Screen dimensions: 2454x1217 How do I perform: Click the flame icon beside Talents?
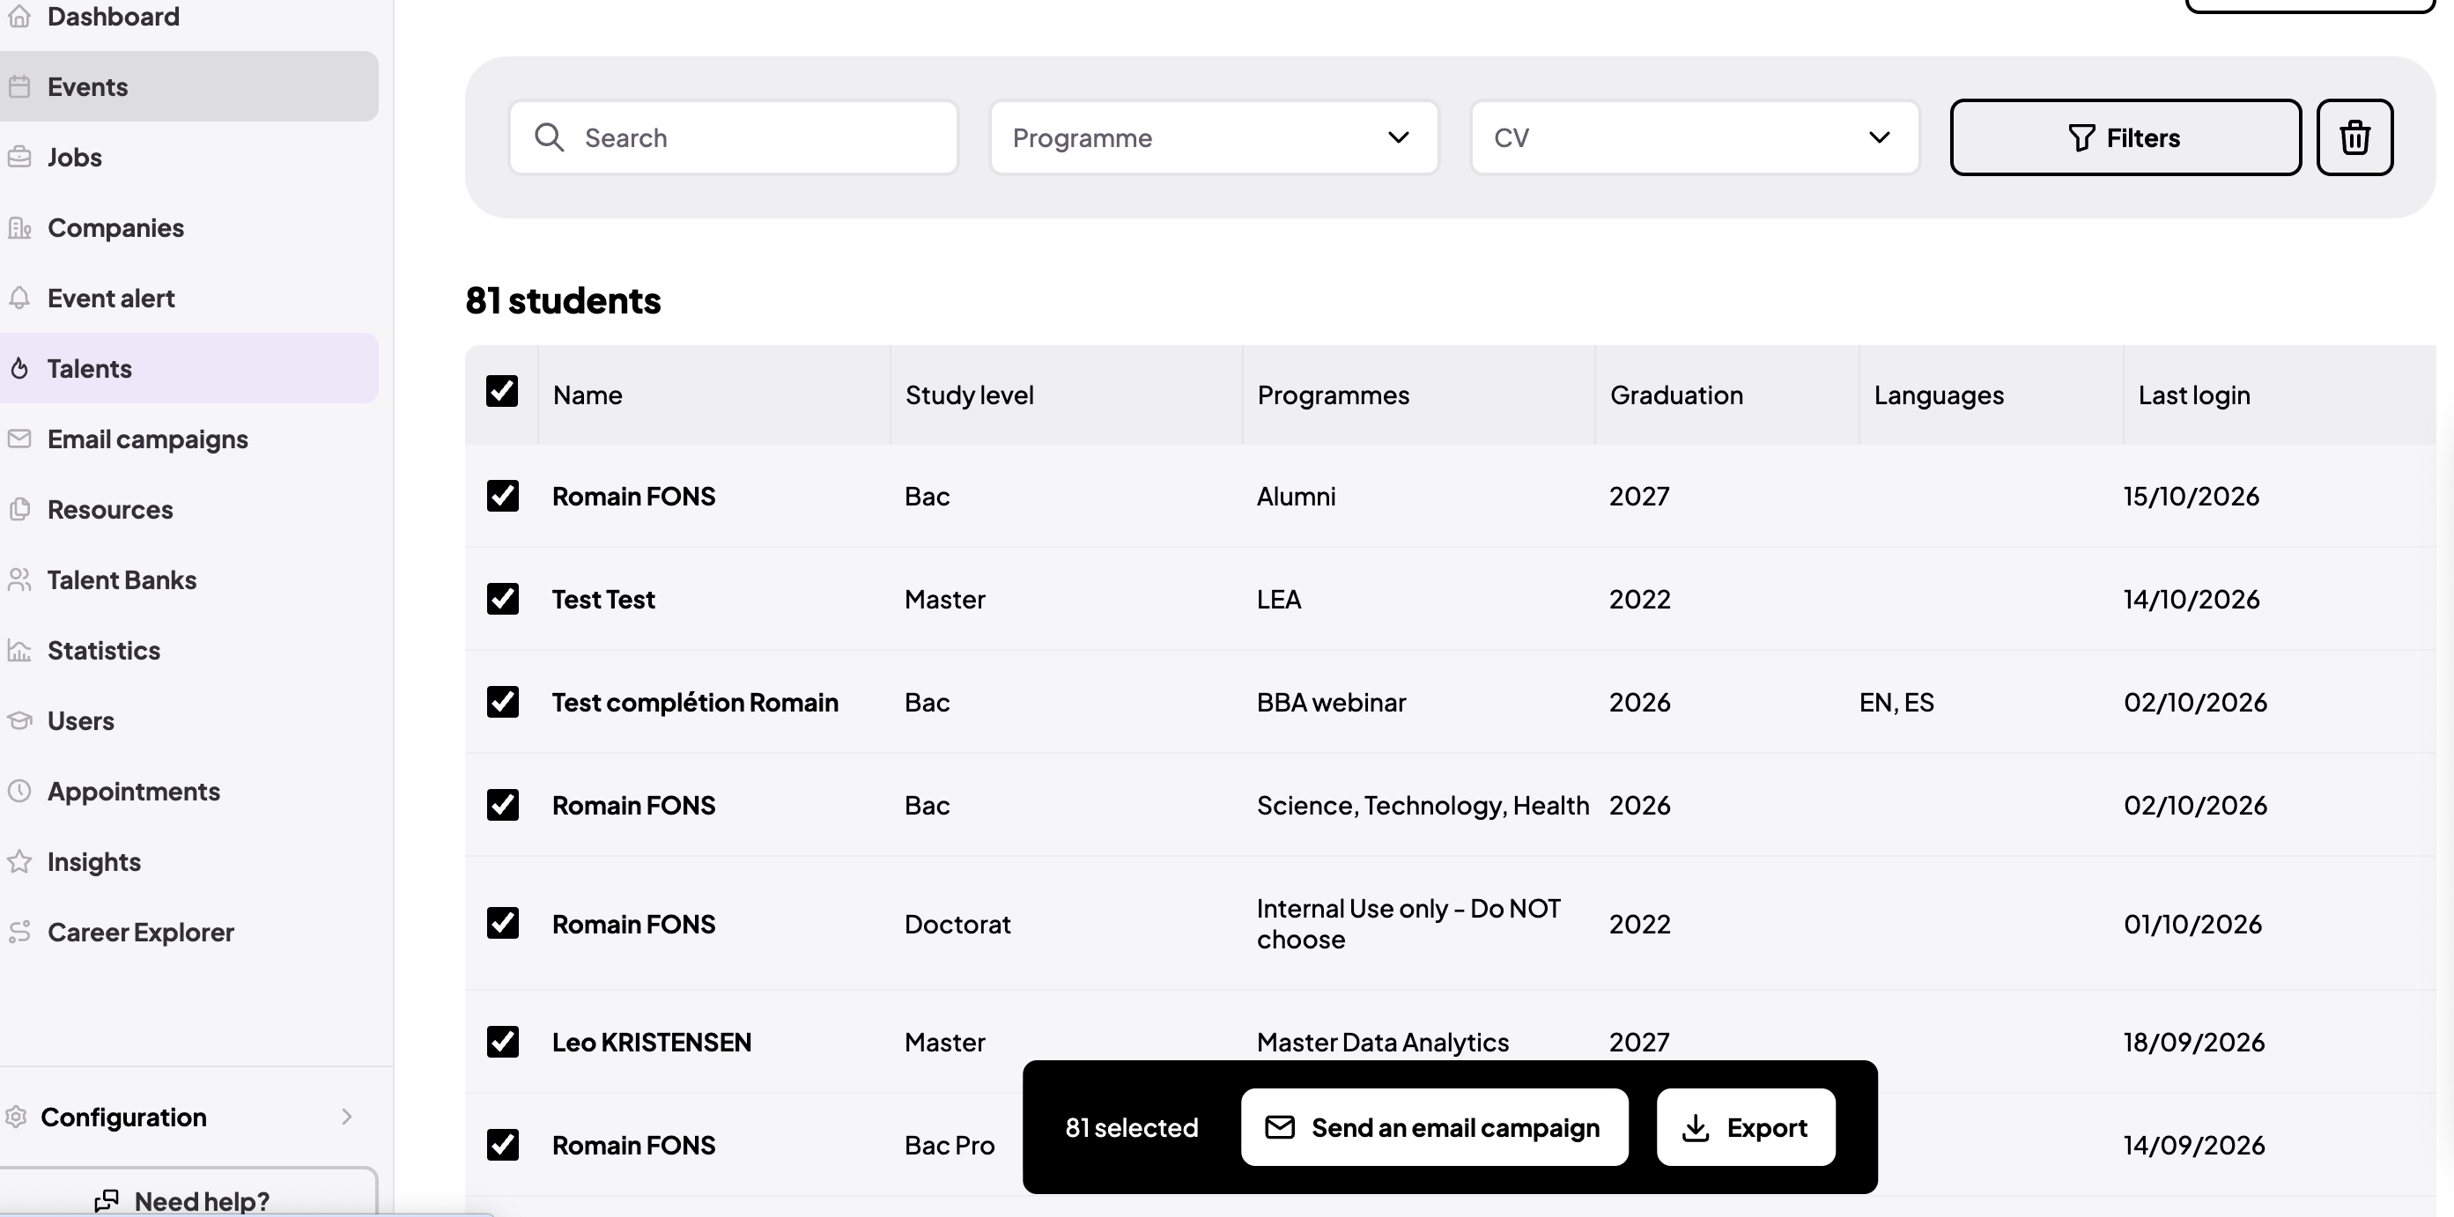(x=19, y=368)
